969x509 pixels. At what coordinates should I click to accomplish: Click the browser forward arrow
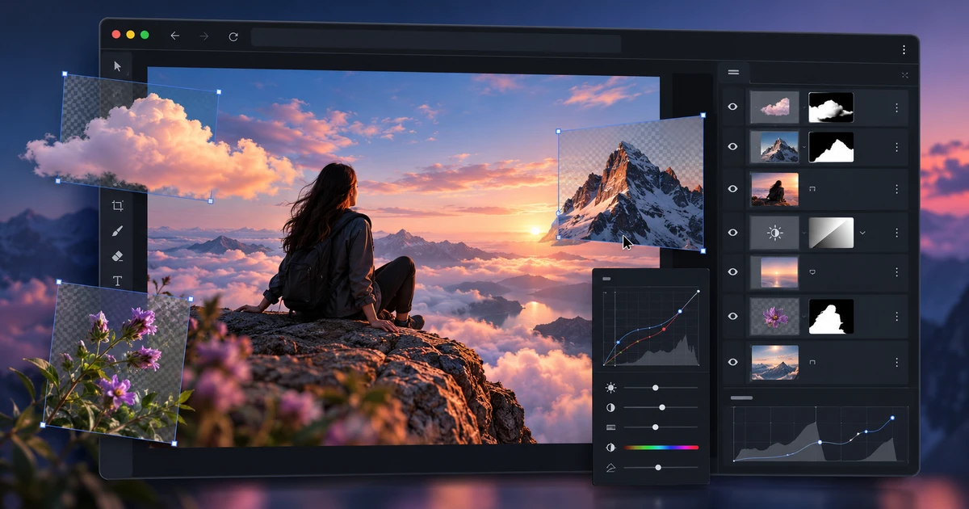203,36
